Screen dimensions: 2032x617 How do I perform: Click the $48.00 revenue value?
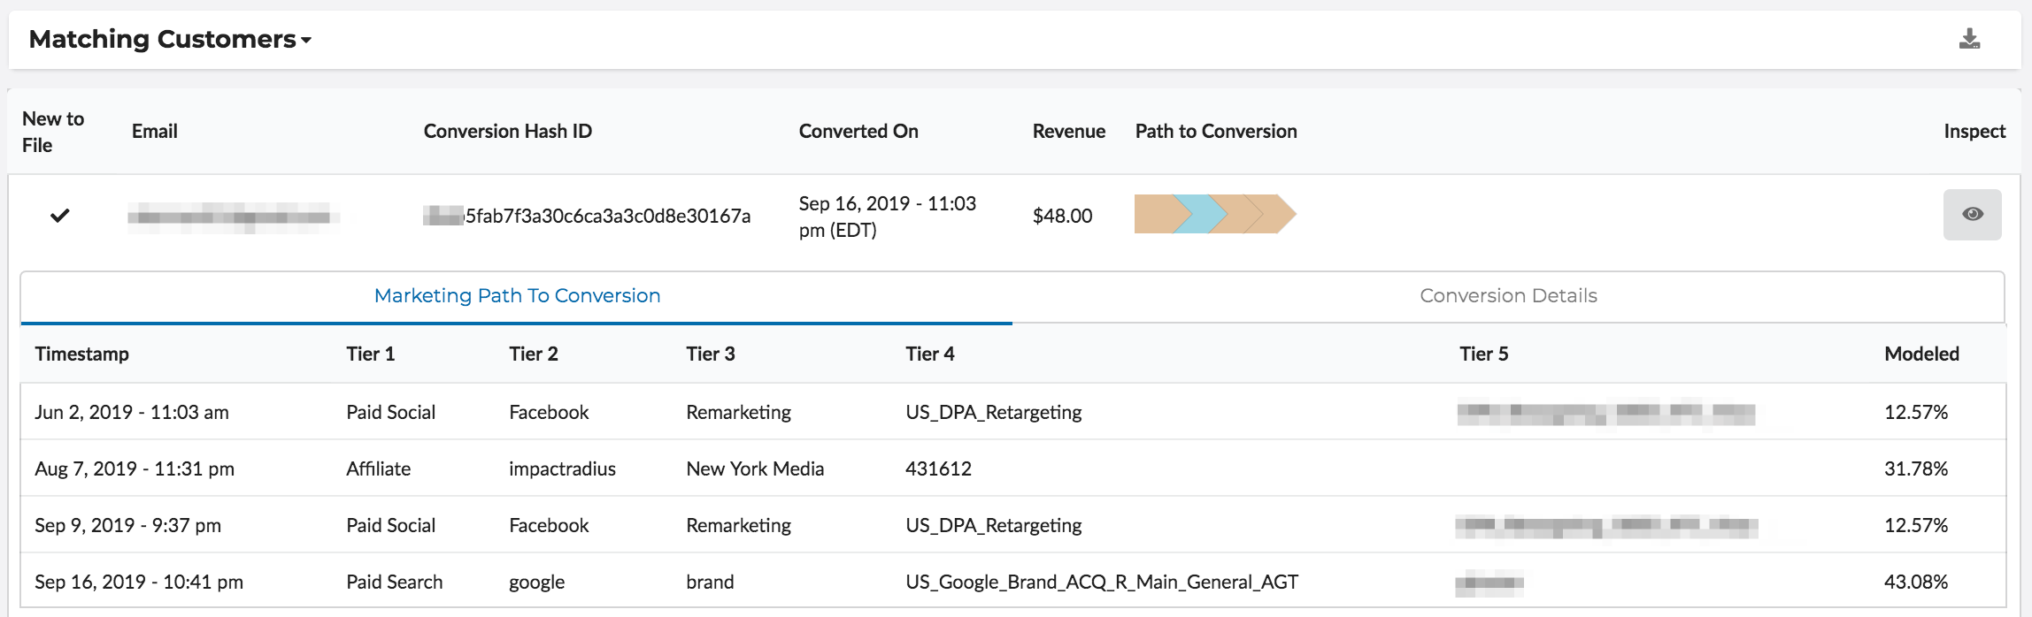click(x=1062, y=217)
